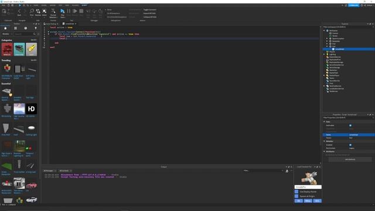Start the game with the blue Play icon
375x211 pixels.
(x=63, y=11)
